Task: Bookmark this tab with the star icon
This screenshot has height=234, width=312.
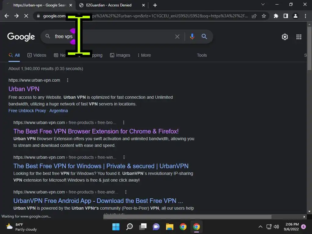Action: (264, 16)
